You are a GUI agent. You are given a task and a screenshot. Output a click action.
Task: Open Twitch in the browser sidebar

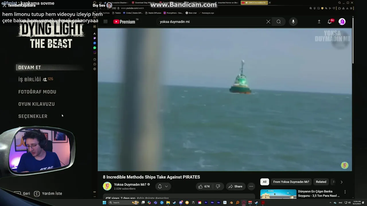point(95,38)
